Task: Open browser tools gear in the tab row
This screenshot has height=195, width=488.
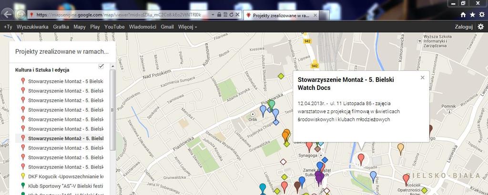Action: tap(482, 15)
